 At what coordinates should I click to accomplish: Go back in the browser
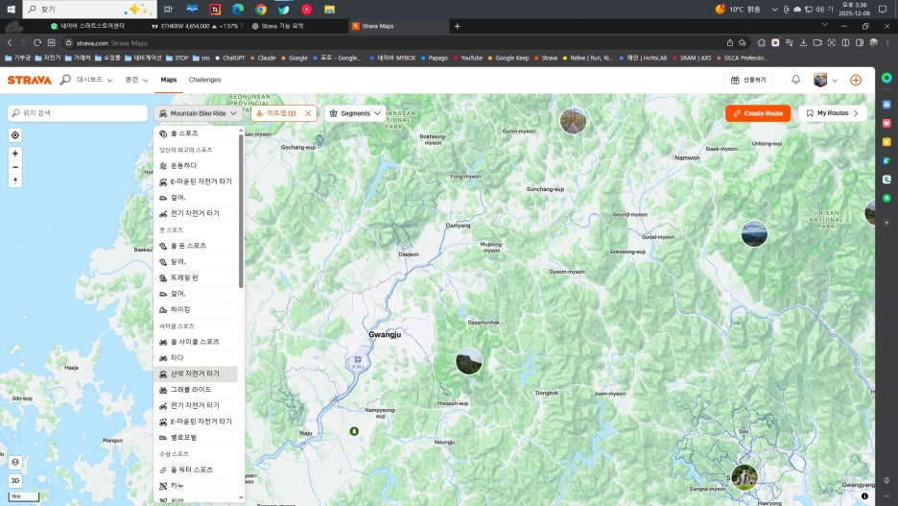10,42
